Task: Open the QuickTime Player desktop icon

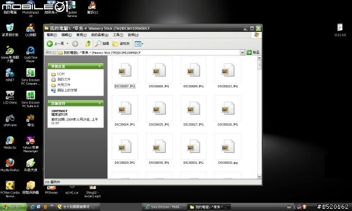Action: (31, 54)
